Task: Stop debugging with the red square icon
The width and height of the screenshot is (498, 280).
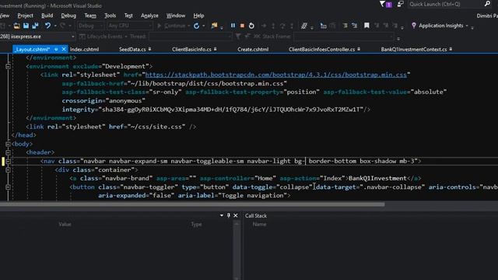Action: [242, 26]
